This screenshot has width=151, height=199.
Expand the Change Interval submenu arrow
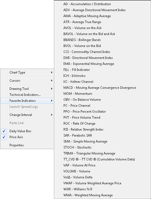pos(52,115)
